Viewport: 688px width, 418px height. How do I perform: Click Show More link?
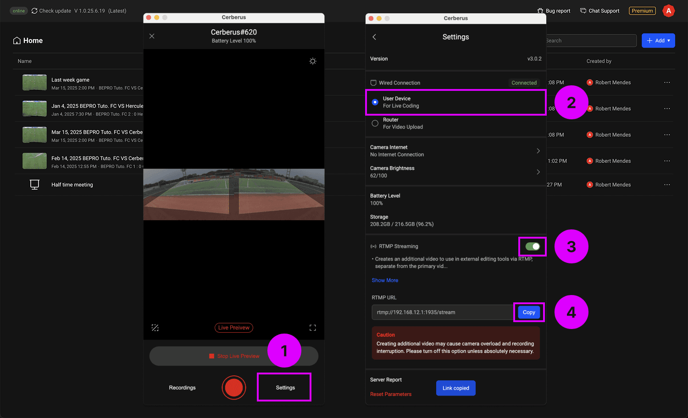tap(385, 280)
